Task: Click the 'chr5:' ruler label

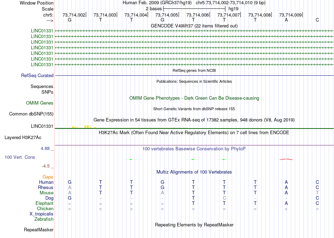Action: (49, 15)
